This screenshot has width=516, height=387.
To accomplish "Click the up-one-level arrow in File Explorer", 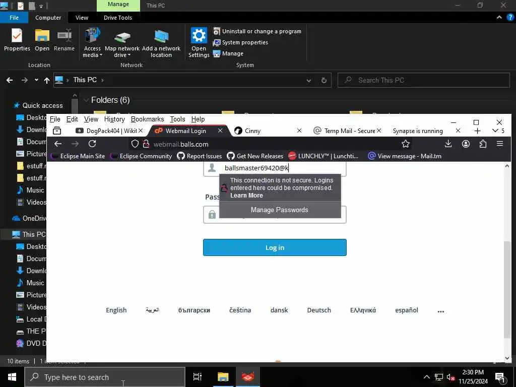I will pyautogui.click(x=47, y=80).
